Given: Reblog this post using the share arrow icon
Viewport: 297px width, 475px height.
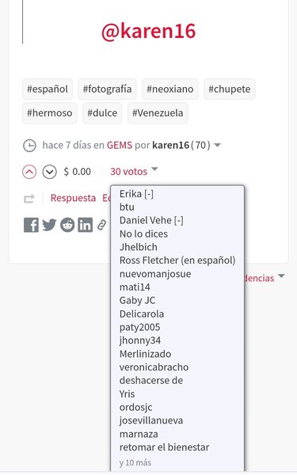Looking at the screenshot, I should coord(29,199).
